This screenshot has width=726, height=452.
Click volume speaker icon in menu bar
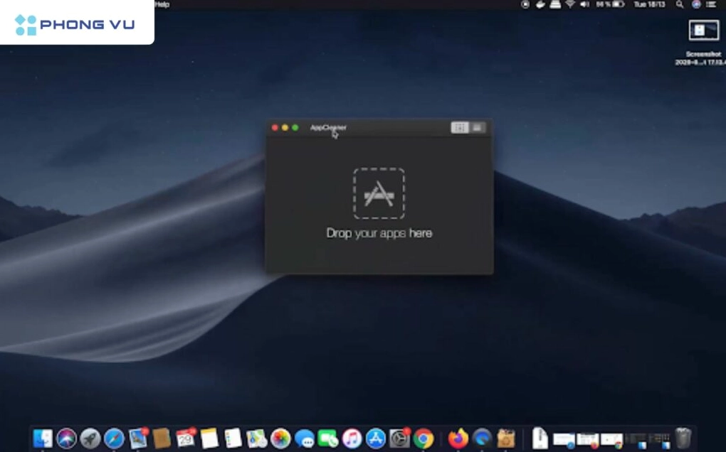[x=585, y=5]
